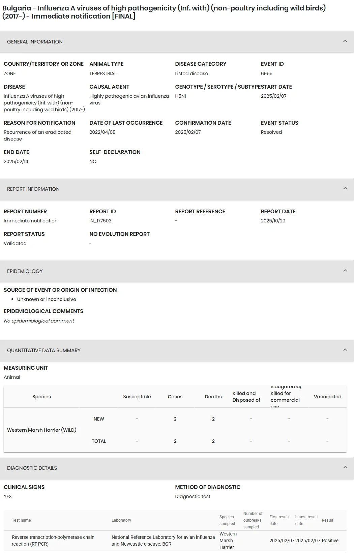This screenshot has width=354, height=553.
Task: Collapse the Quantitative Data Summary chevron
Action: [345, 350]
